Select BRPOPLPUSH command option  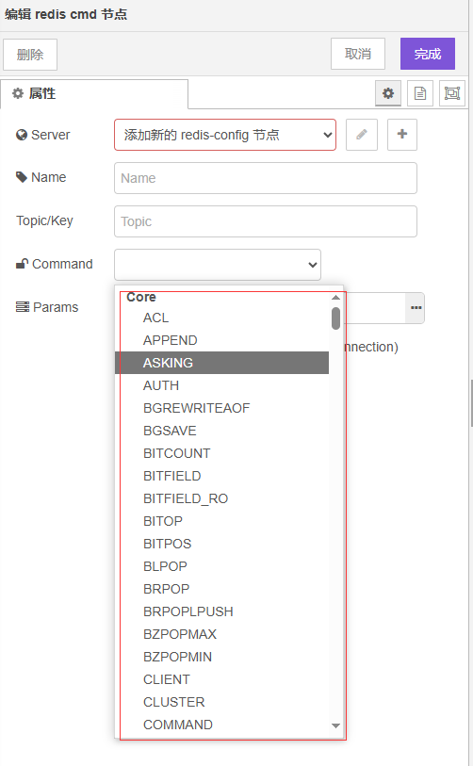(x=221, y=611)
